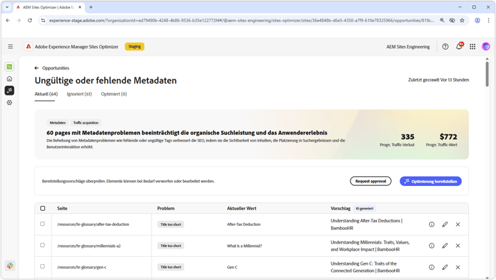Open a new browser tab
This screenshot has width=496, height=280.
point(91,7)
